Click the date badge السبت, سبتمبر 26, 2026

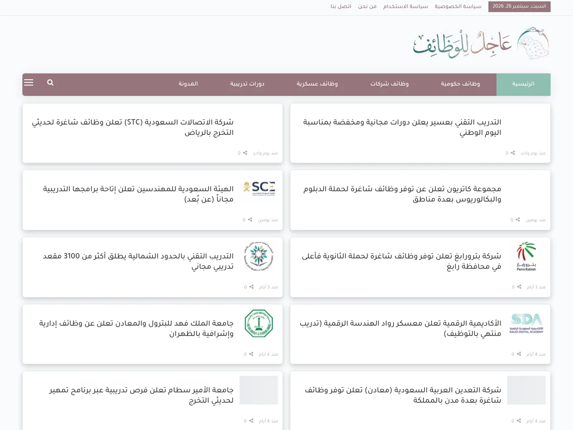tap(519, 6)
